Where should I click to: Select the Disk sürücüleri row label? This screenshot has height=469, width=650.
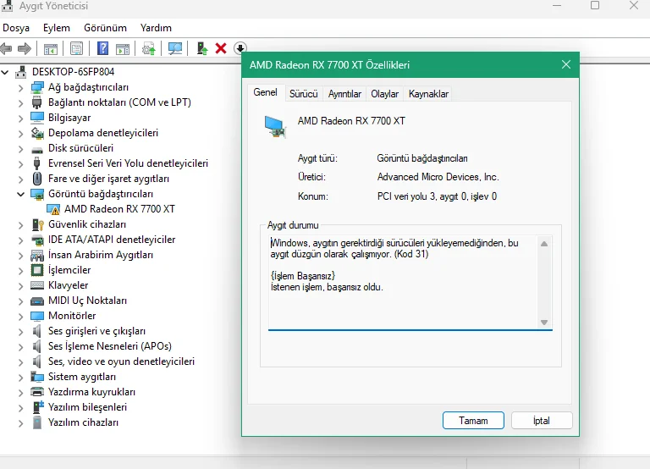80,148
